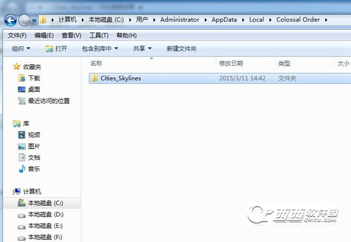Open 包含到库中 dropdown

[100, 48]
